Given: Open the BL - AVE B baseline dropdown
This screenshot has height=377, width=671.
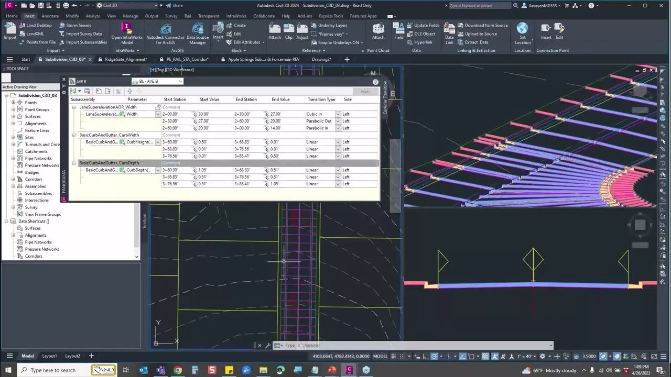Looking at the screenshot, I should tap(180, 81).
